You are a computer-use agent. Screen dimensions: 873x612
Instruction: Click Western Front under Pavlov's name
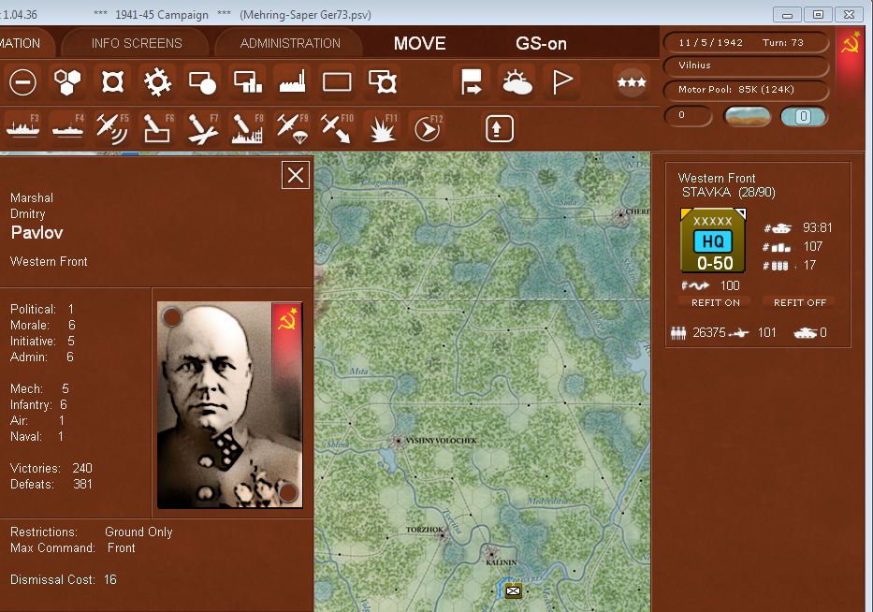49,262
